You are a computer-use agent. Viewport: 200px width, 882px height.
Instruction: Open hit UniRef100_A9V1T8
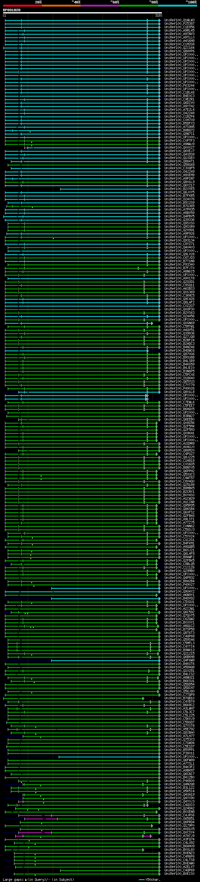179,278
